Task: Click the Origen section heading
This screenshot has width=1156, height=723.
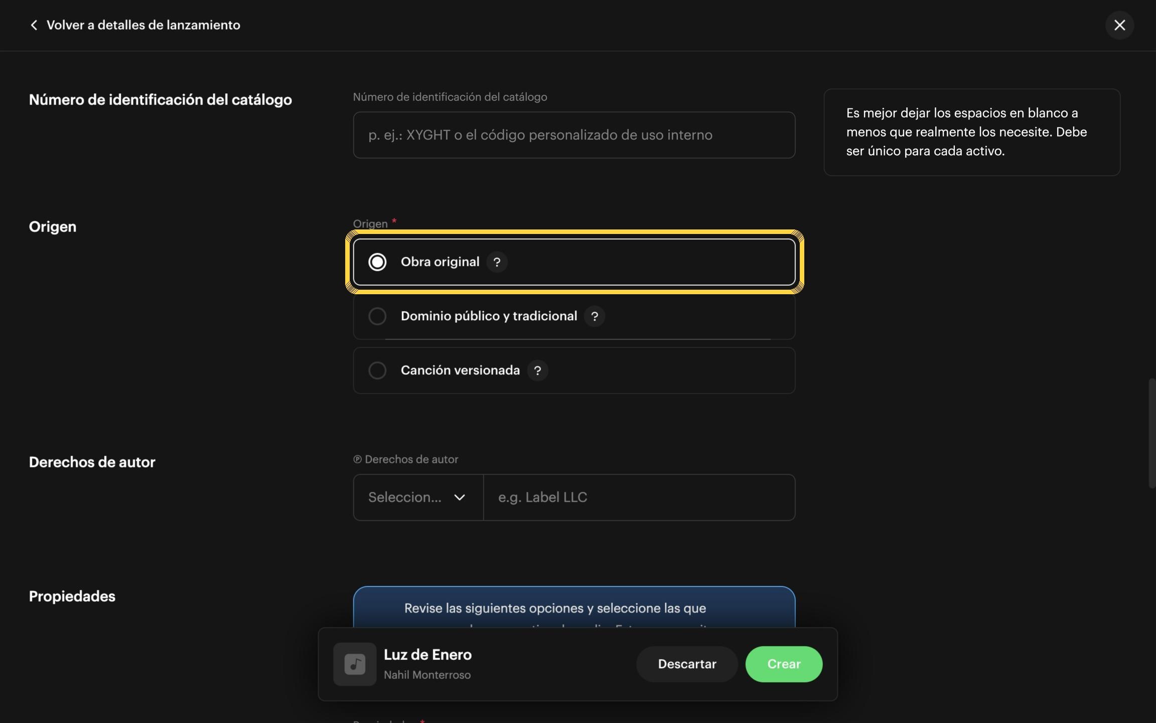Action: (x=53, y=227)
